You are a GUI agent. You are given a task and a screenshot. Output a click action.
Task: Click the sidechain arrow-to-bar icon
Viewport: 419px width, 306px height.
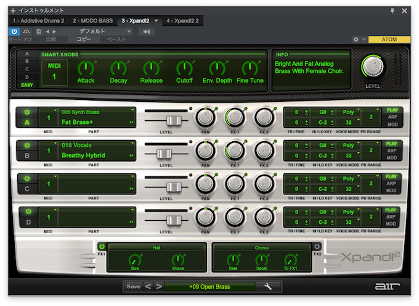pos(147,31)
